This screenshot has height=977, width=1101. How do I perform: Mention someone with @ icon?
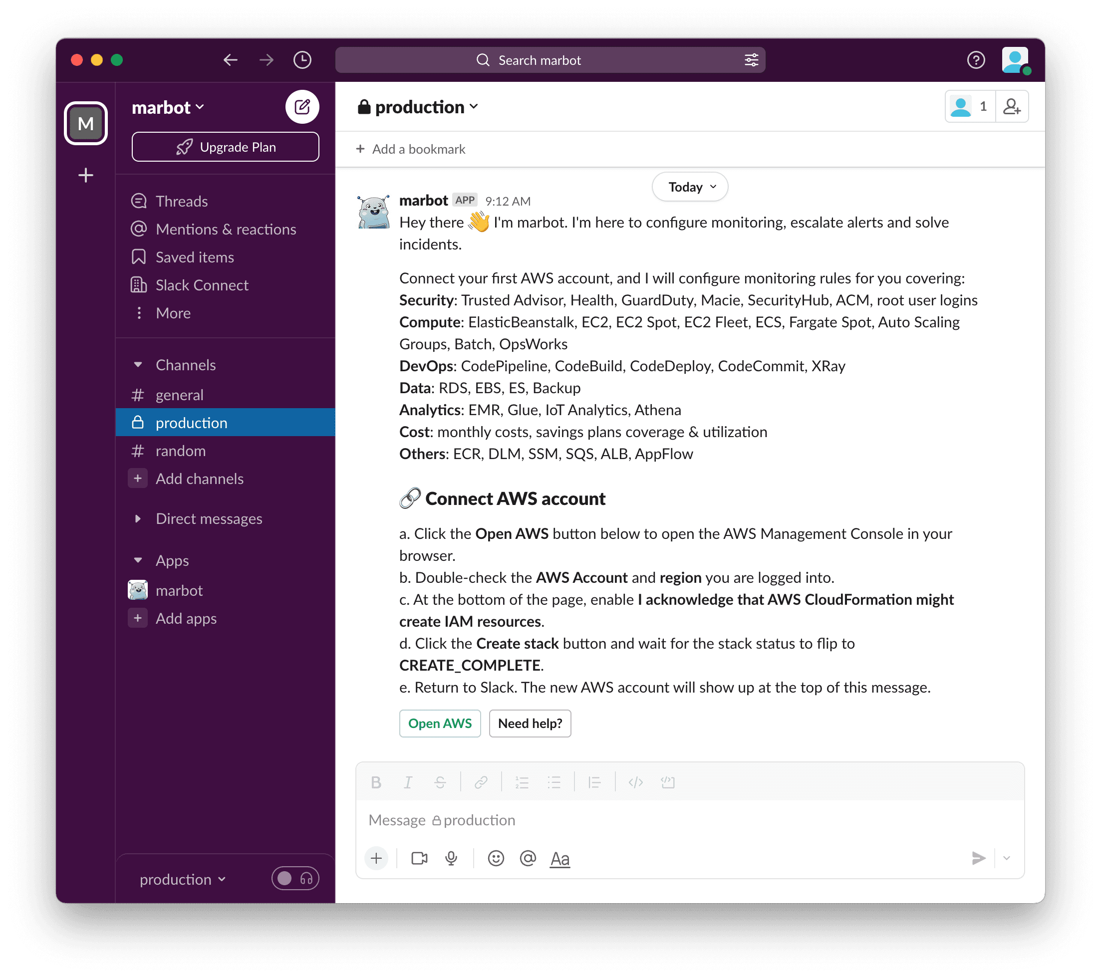tap(528, 858)
